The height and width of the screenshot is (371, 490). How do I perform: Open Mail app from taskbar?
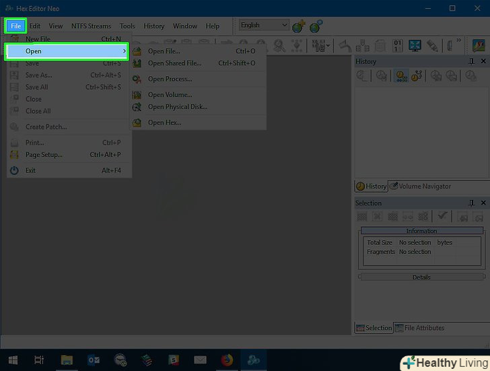(200, 360)
